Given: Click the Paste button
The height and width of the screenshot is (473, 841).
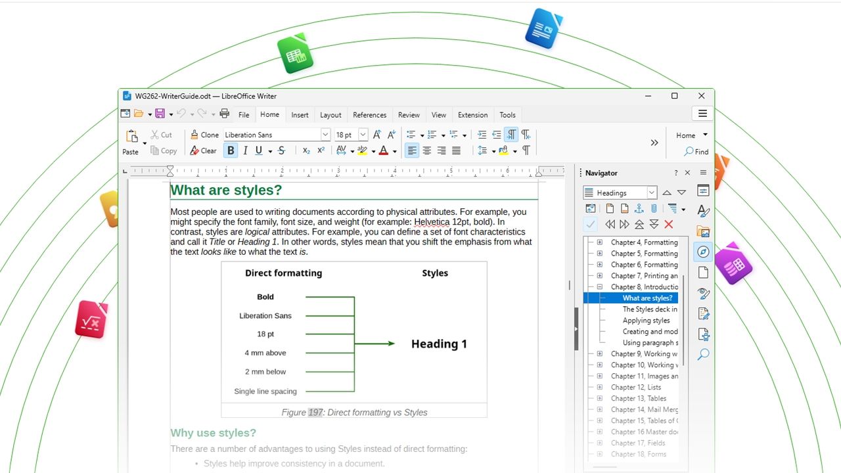Looking at the screenshot, I should [131, 143].
